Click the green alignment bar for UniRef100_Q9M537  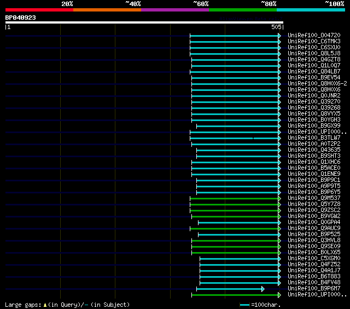click(234, 198)
